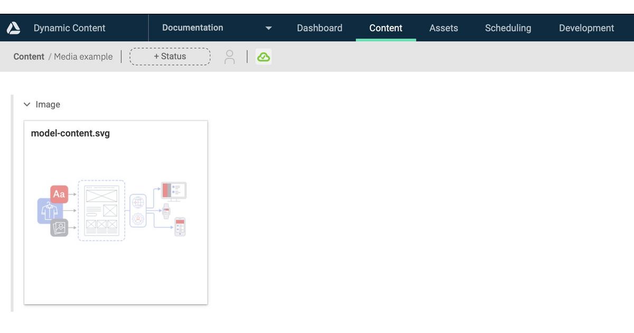
Task: Click the Amplience logo icon
Action: (x=14, y=28)
